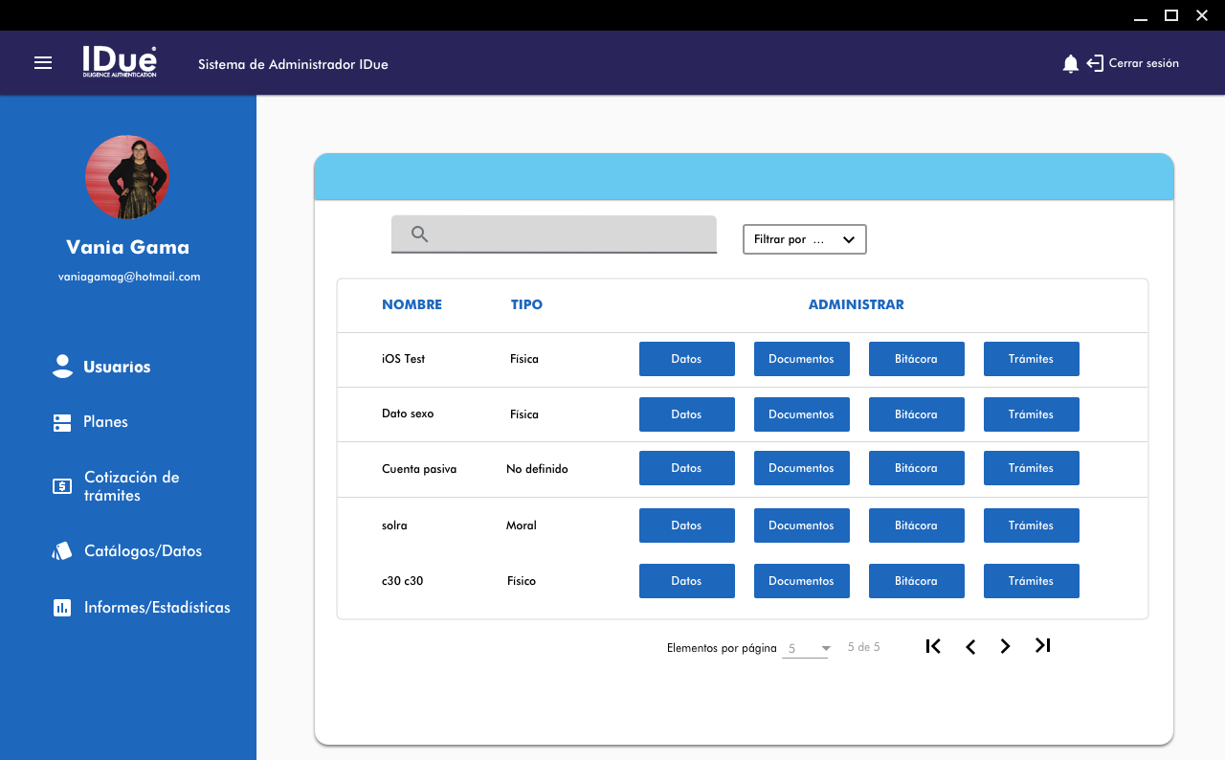
Task: Open Usuarios in the sidebar
Action: 116,367
